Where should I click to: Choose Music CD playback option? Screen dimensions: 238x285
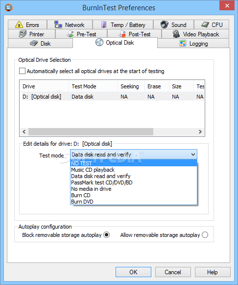coord(134,170)
